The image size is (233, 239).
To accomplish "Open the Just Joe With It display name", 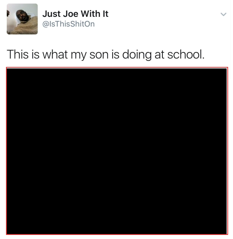I will coord(75,14).
